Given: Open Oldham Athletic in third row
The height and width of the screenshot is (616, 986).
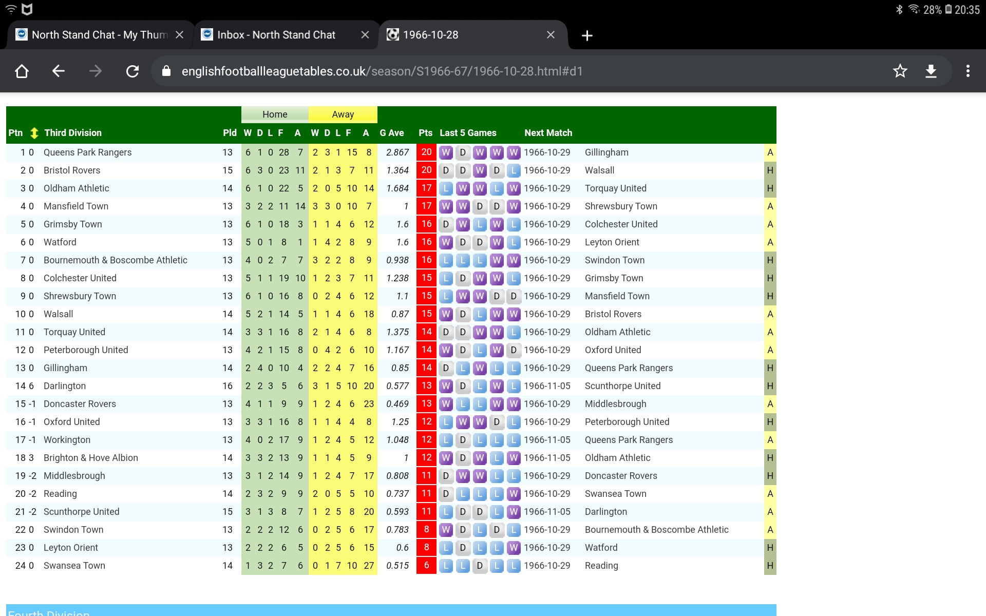Looking at the screenshot, I should click(77, 188).
